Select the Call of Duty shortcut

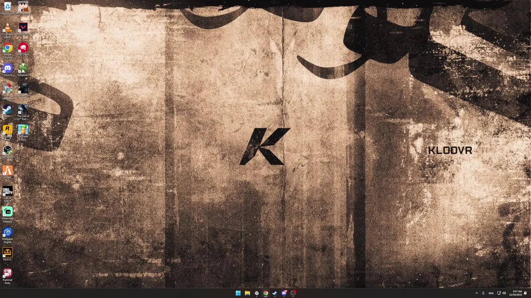[7, 195]
